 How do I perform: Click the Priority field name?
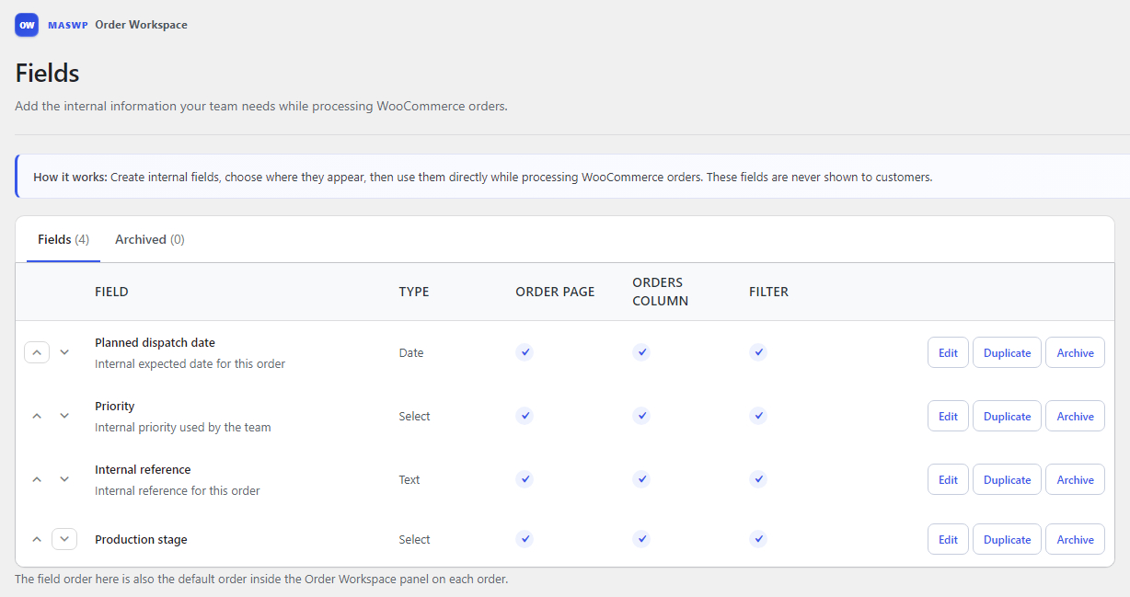point(115,406)
